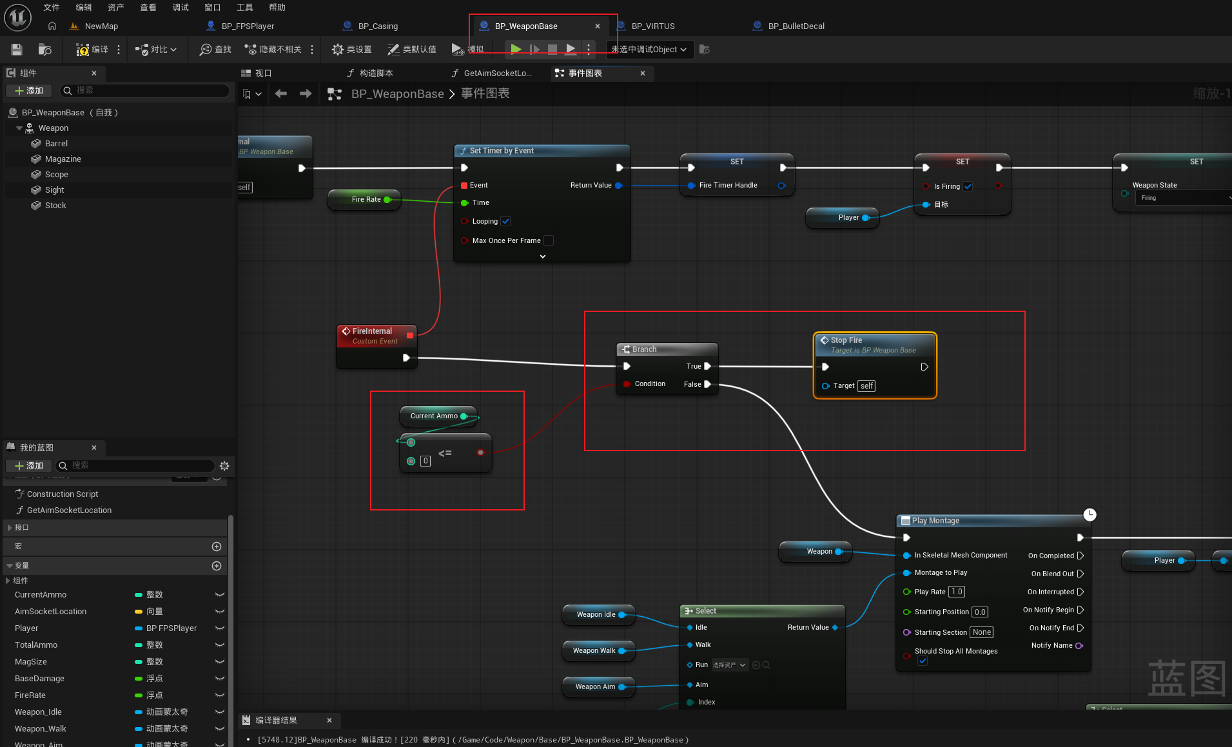Add a new macro with plus icon
Viewport: 1232px width, 747px height.
pos(217,547)
